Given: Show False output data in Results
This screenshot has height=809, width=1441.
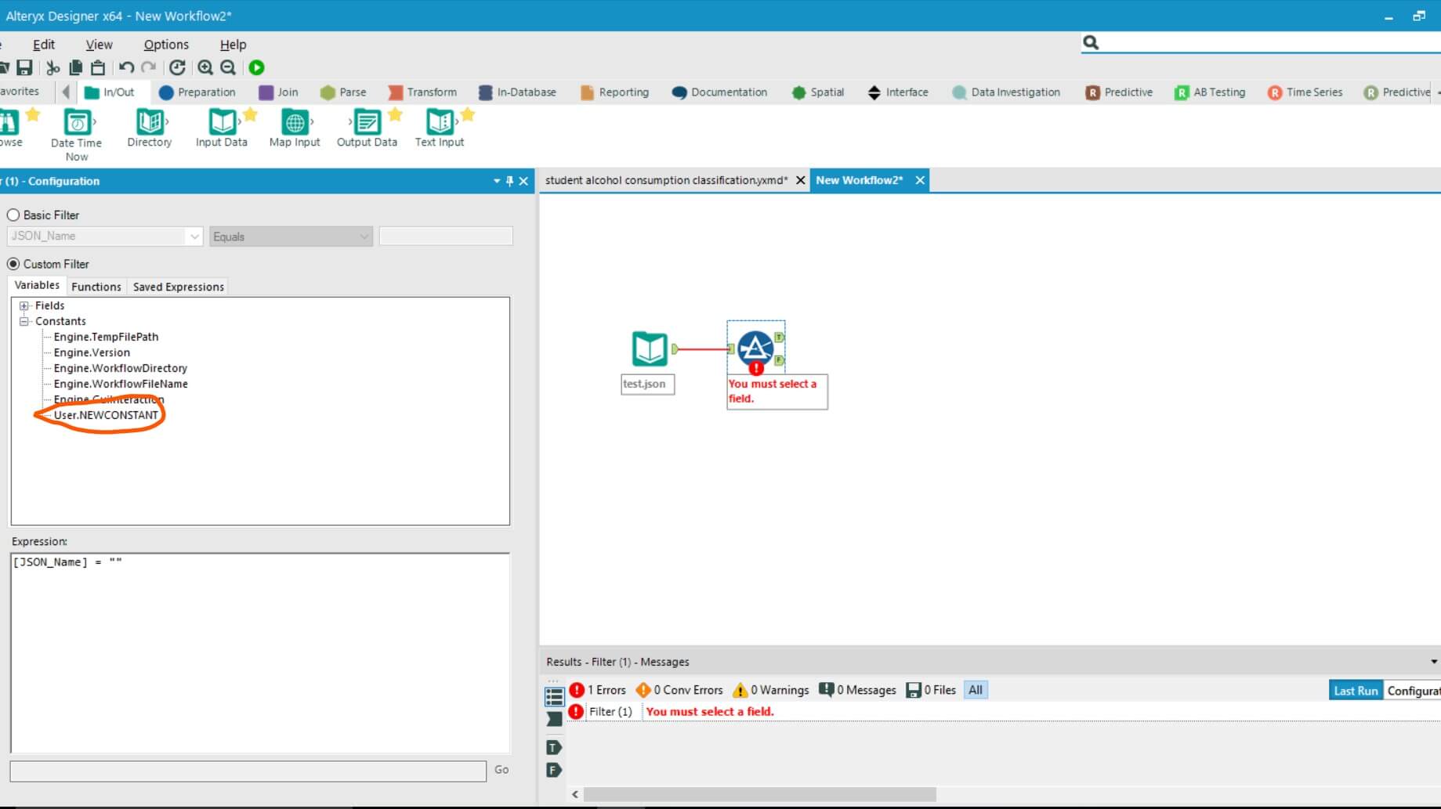Looking at the screenshot, I should pyautogui.click(x=554, y=770).
